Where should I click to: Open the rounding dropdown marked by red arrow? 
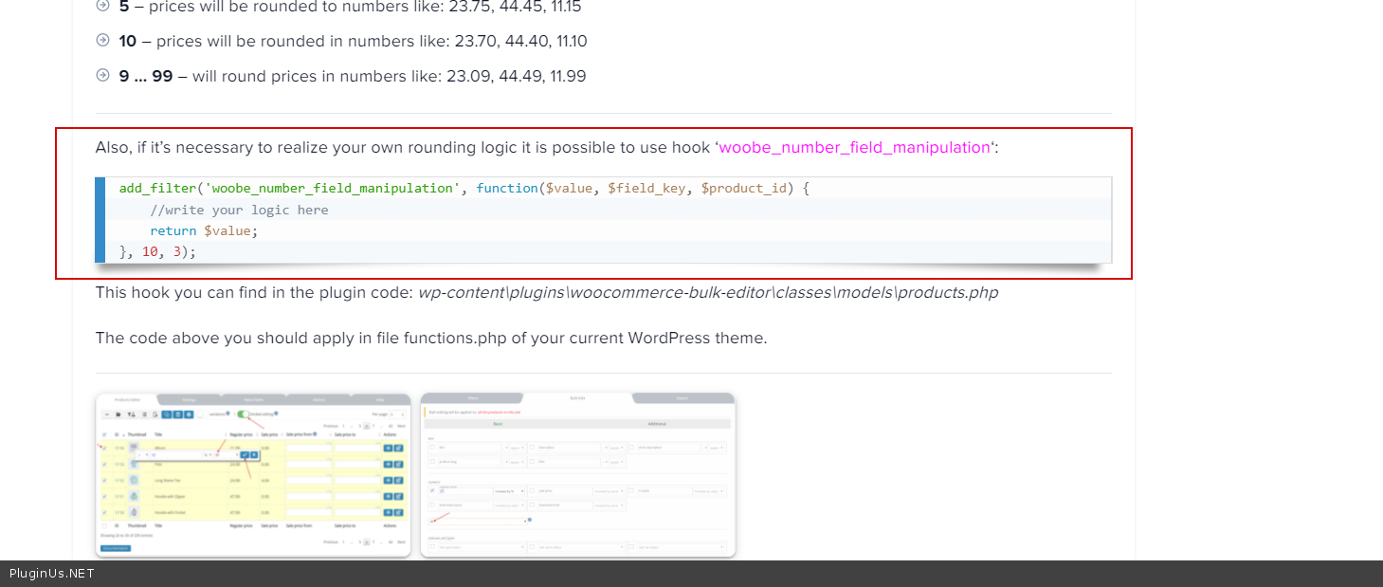click(x=478, y=520)
